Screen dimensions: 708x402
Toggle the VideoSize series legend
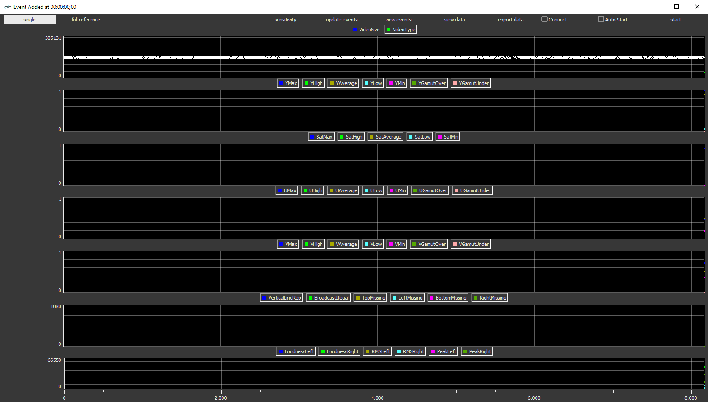coord(366,30)
